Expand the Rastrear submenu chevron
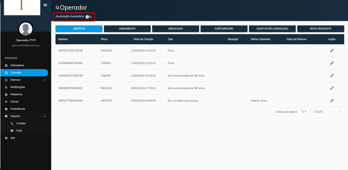 pyautogui.click(x=45, y=80)
